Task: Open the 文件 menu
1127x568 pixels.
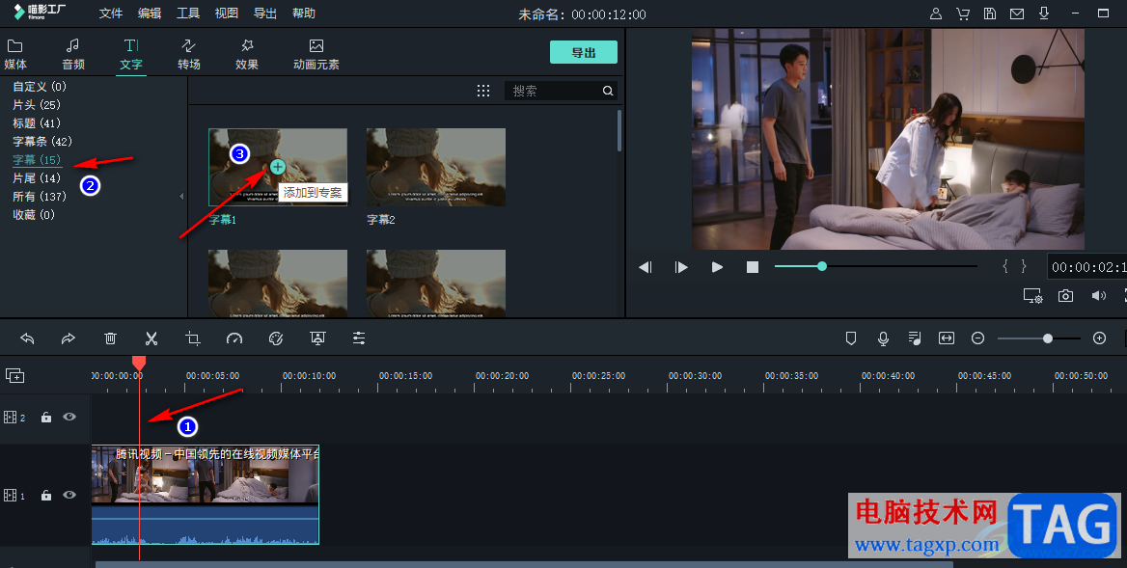Action: [x=111, y=14]
